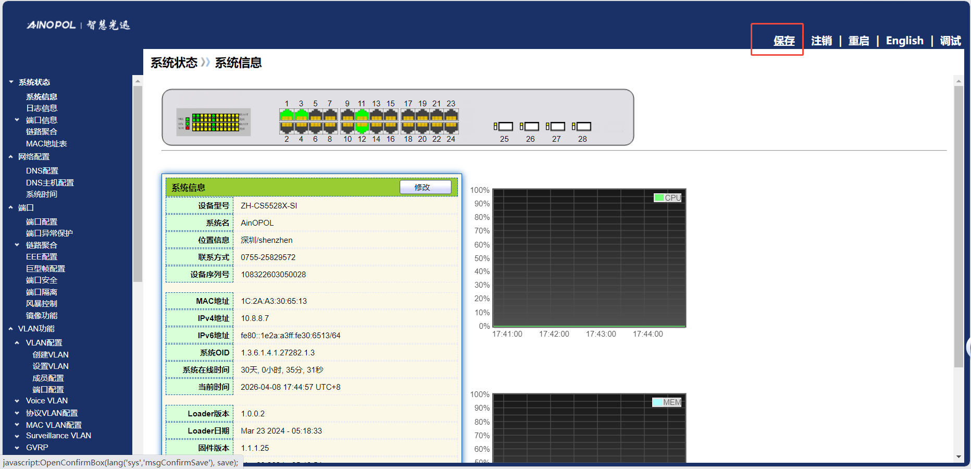Click the 修改 button in 系统信息
This screenshot has width=971, height=469.
[425, 187]
